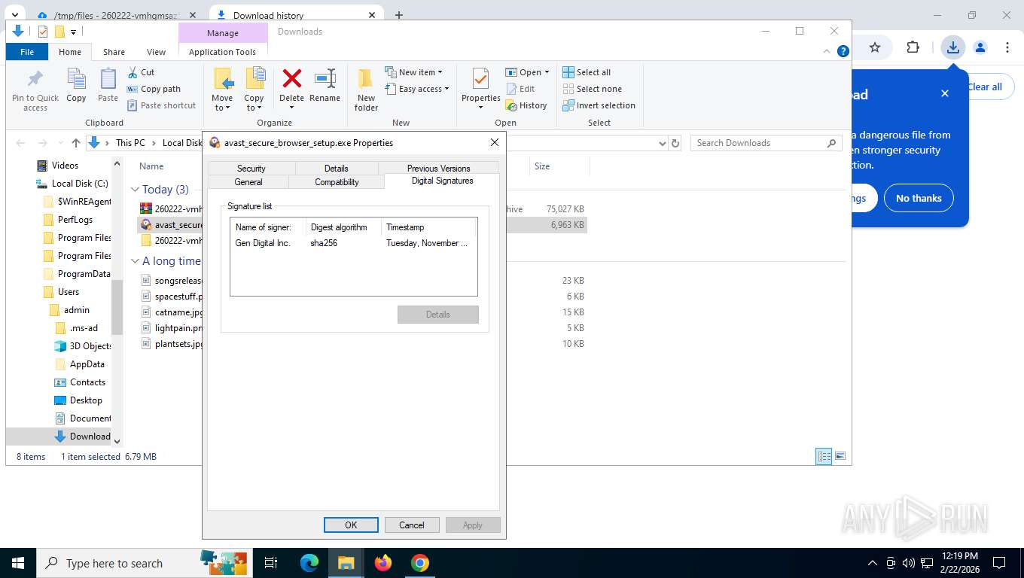This screenshot has height=578, width=1024.
Task: Open Chrome profile avatar icon
Action: point(980,47)
